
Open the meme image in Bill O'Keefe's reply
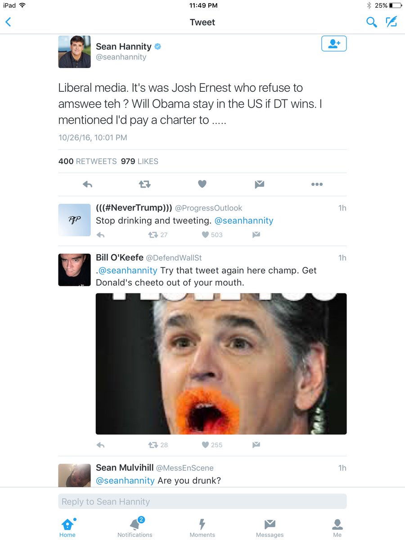(221, 364)
